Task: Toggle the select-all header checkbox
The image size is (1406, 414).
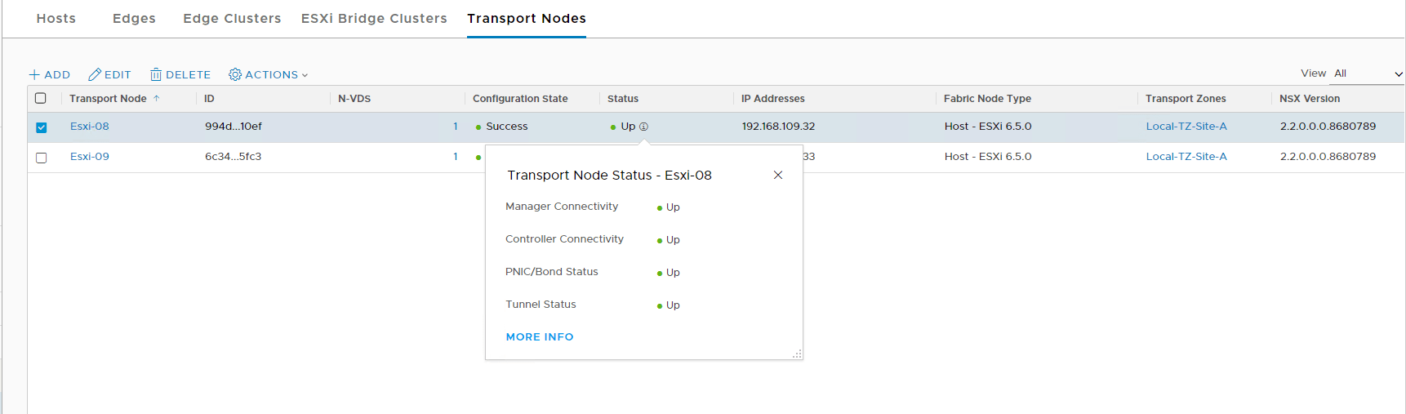Action: coord(41,98)
